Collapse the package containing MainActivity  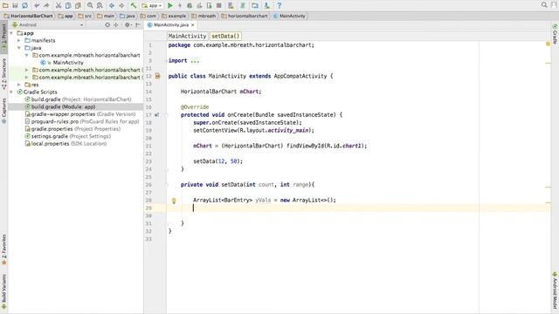click(x=26, y=55)
